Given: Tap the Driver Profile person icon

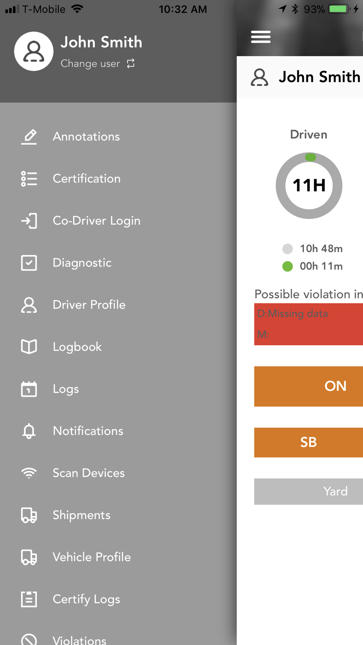Looking at the screenshot, I should coord(29,305).
